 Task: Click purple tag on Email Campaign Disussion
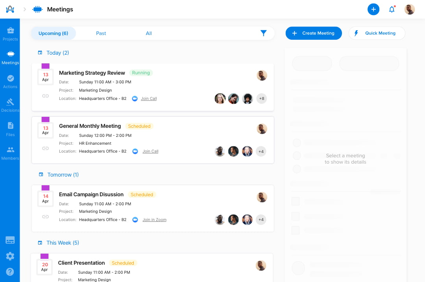46,188
